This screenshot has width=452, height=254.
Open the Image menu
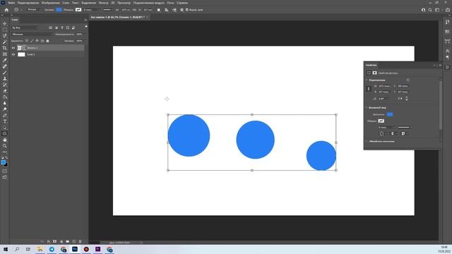(x=50, y=3)
